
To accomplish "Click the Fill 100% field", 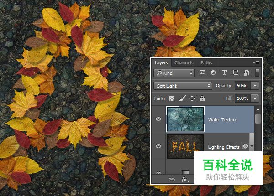I will (242, 98).
